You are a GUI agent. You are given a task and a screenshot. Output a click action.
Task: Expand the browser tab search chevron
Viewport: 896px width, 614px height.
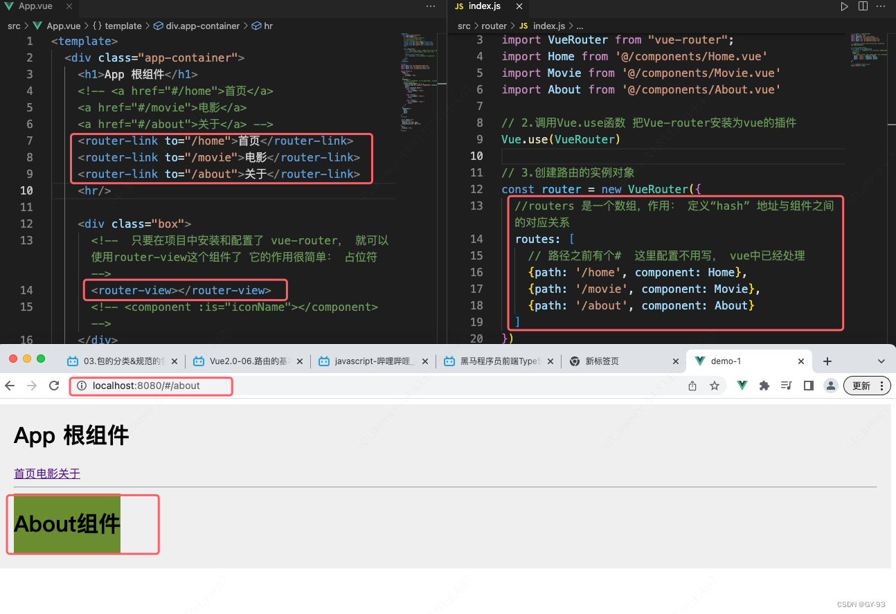881,361
